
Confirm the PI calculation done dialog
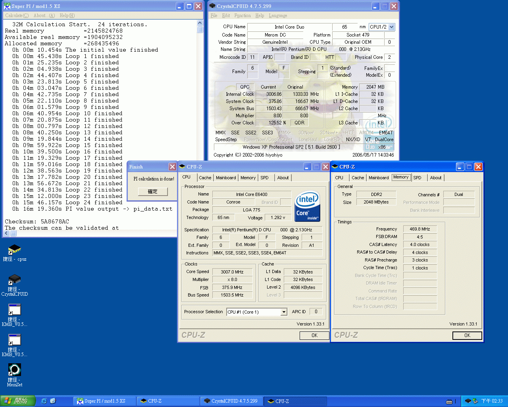[153, 192]
